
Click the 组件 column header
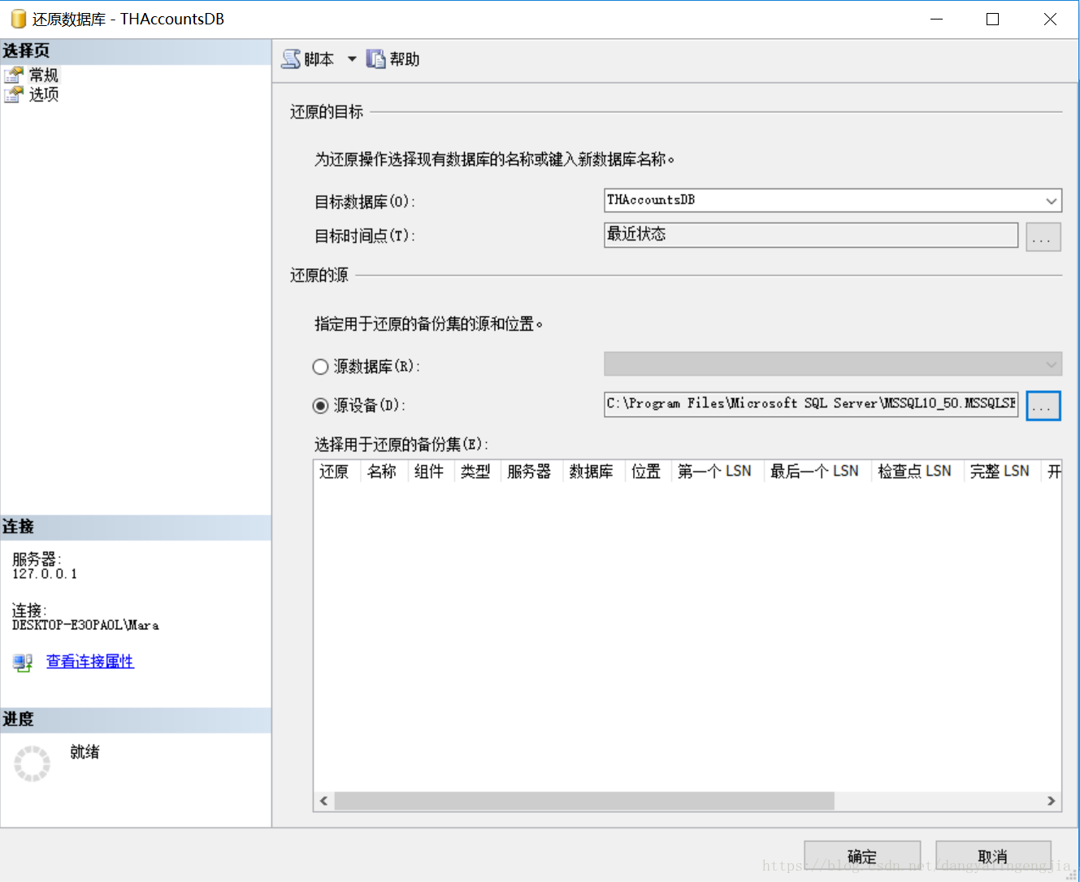[430, 471]
